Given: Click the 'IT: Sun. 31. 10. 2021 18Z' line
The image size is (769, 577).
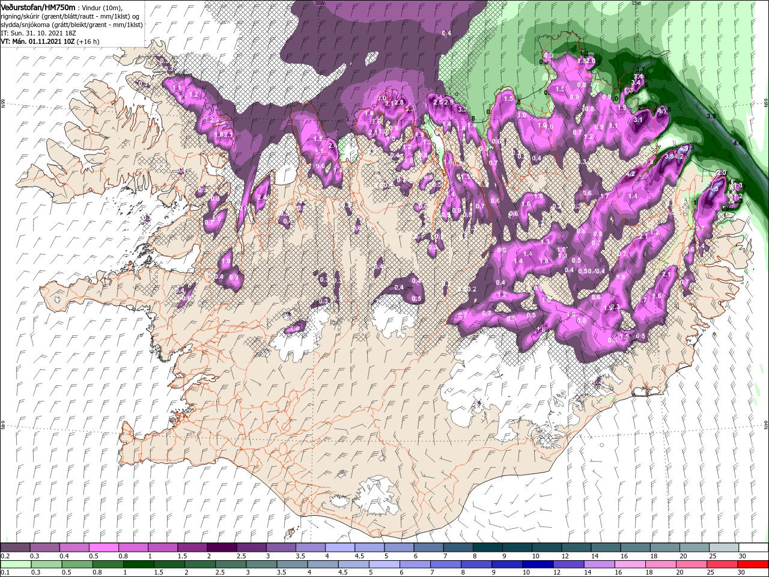Looking at the screenshot, I should point(38,33).
